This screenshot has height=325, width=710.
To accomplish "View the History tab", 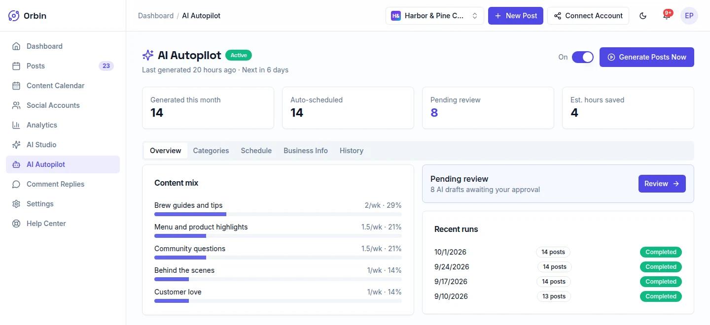I will point(352,151).
